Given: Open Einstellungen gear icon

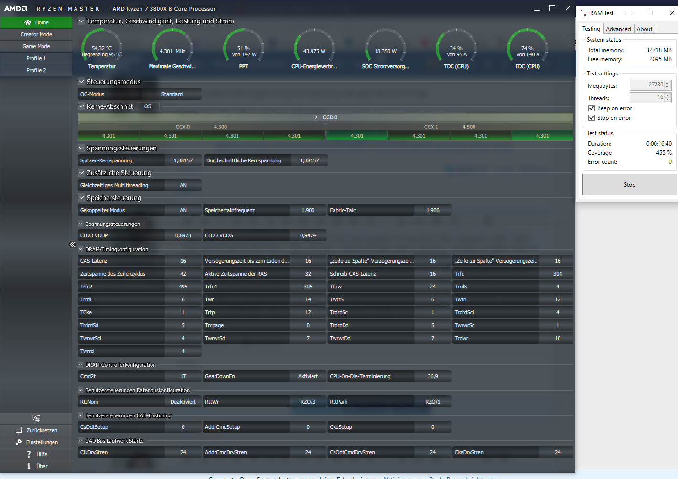Looking at the screenshot, I should pyautogui.click(x=19, y=442).
